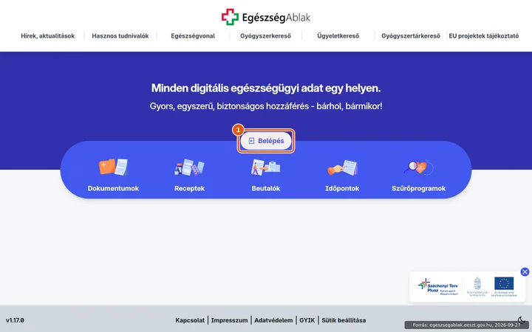Open the Kapcsolat footer link
532x332 pixels.
190,320
